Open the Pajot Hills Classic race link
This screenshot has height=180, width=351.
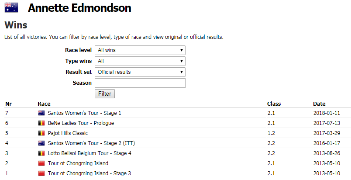(68, 133)
